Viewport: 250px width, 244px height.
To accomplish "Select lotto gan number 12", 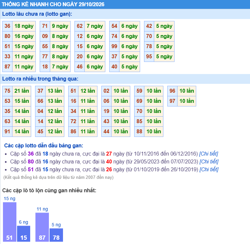I will tap(80, 36).
